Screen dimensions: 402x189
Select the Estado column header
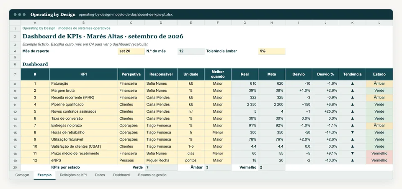[x=379, y=74]
